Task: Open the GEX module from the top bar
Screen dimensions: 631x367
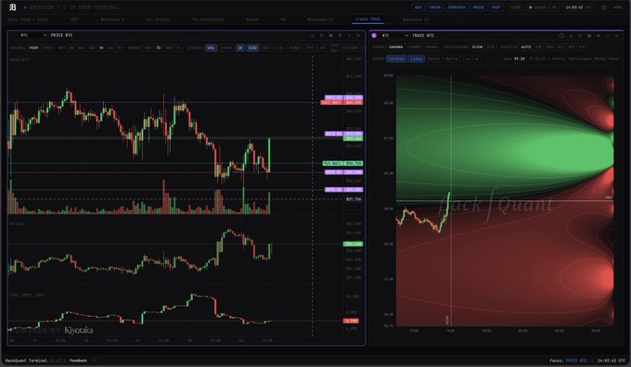Action: [x=419, y=7]
